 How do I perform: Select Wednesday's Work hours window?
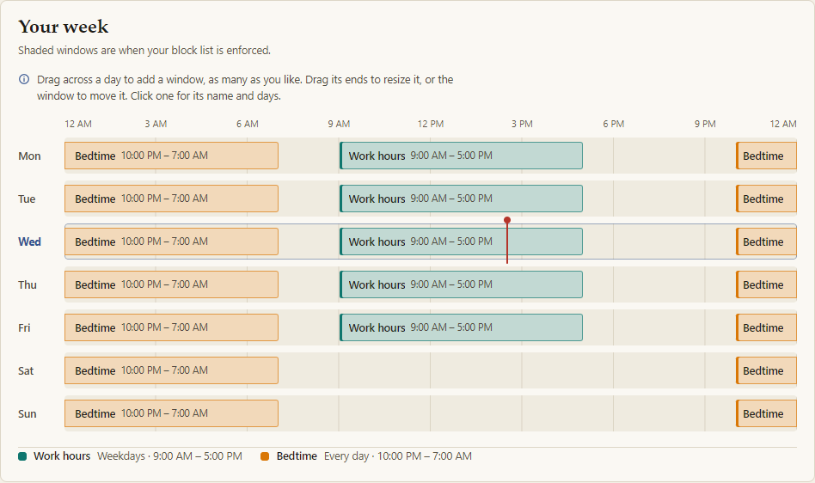[461, 242]
